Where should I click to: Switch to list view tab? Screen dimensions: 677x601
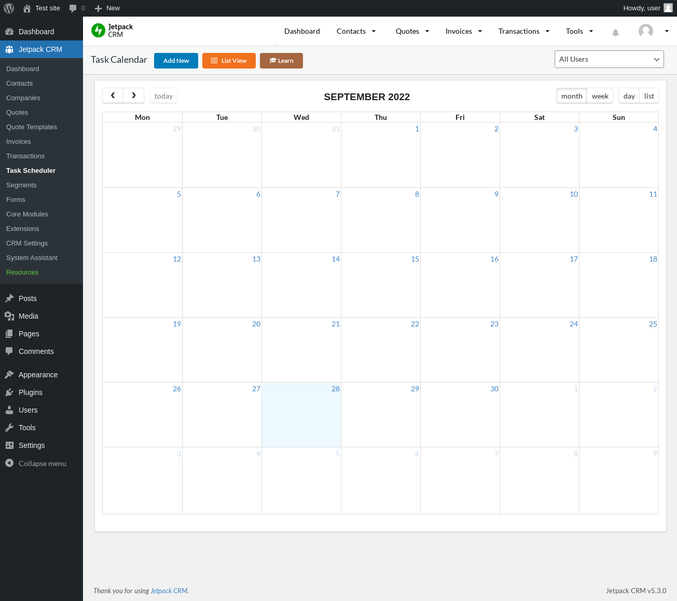pos(649,96)
